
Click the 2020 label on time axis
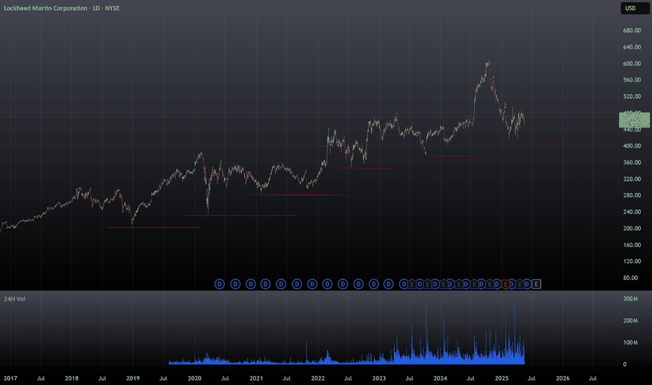[x=194, y=378]
